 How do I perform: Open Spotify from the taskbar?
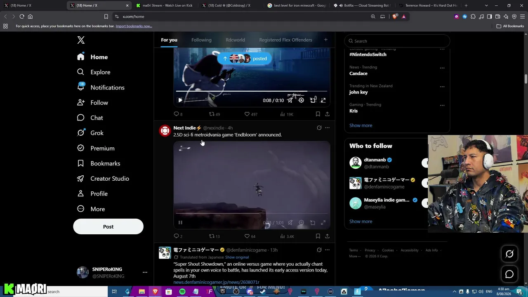(x=182, y=292)
